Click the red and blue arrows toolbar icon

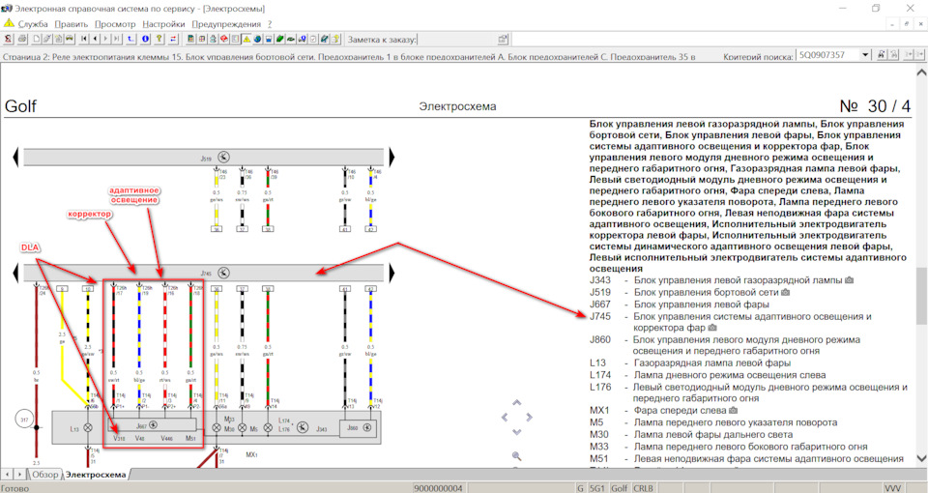tap(173, 39)
